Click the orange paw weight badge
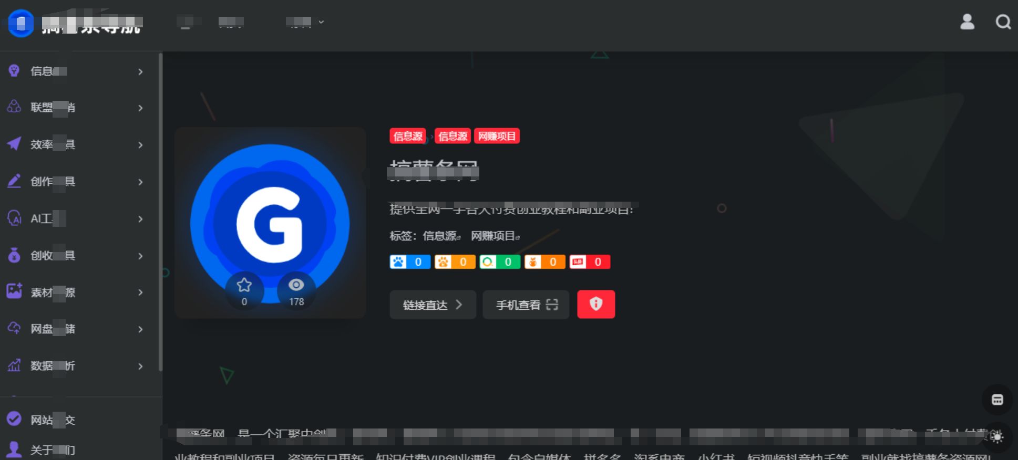This screenshot has width=1018, height=460. [x=455, y=262]
